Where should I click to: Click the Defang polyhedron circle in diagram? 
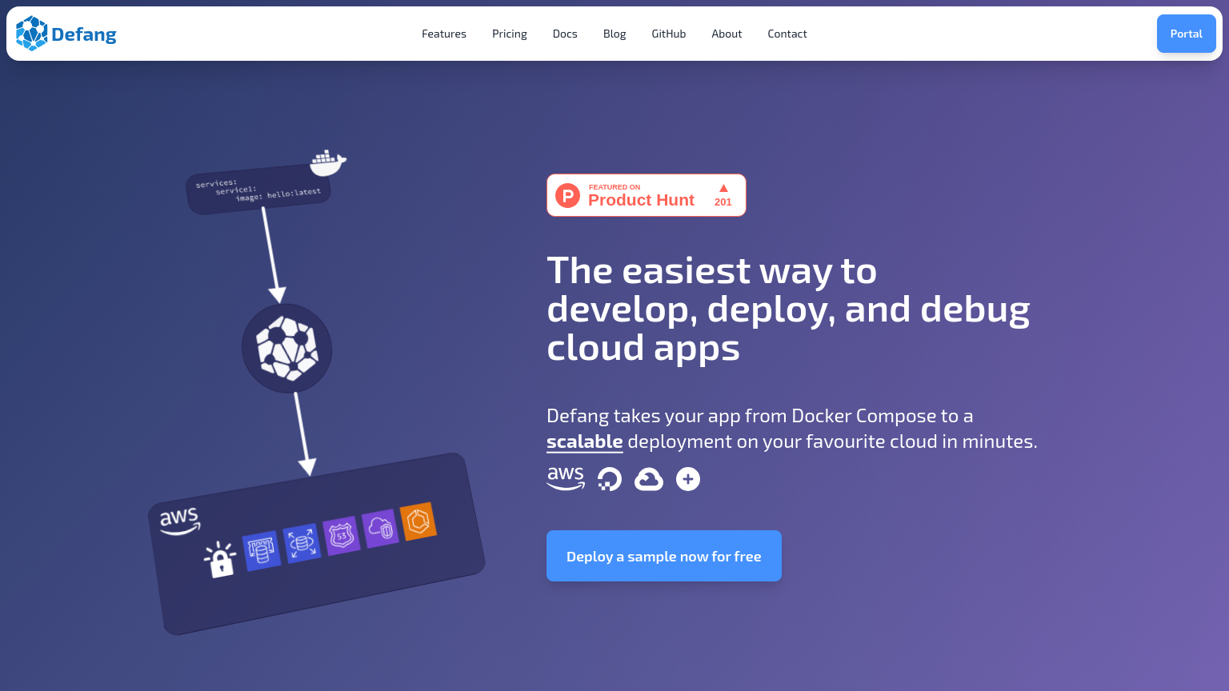[x=287, y=349]
